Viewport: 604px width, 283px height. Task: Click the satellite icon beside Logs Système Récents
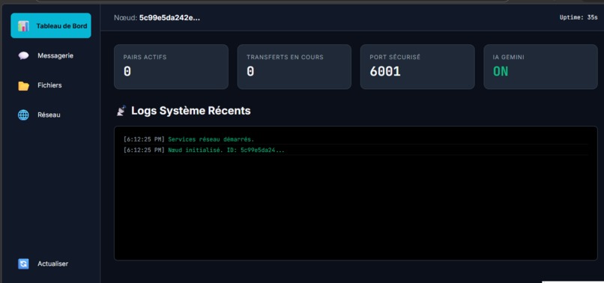click(x=121, y=111)
